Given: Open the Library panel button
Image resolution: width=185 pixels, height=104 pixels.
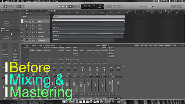Looking at the screenshot, I should [x=2, y=7].
